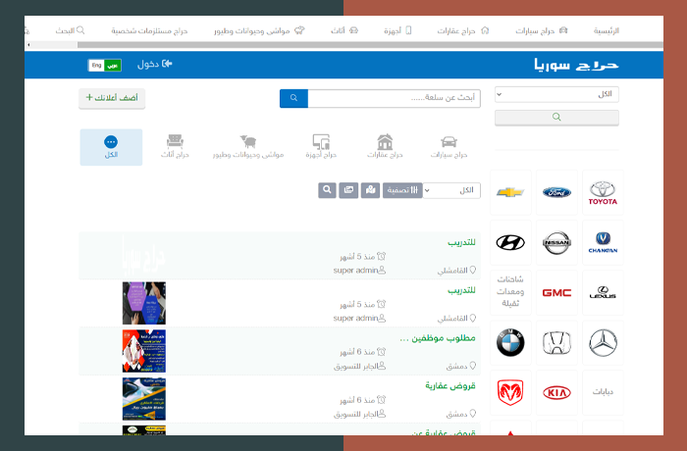Select the حراج عقارات real estate icon

[385, 147]
